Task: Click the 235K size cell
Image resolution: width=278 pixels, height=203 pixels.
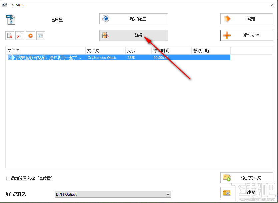Action: click(131, 58)
